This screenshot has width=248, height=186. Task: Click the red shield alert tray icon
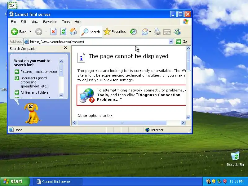225,181
